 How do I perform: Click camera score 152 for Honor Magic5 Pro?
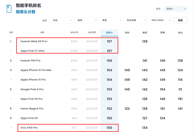point(109,108)
